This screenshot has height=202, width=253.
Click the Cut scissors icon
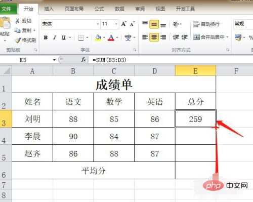tap(18, 21)
